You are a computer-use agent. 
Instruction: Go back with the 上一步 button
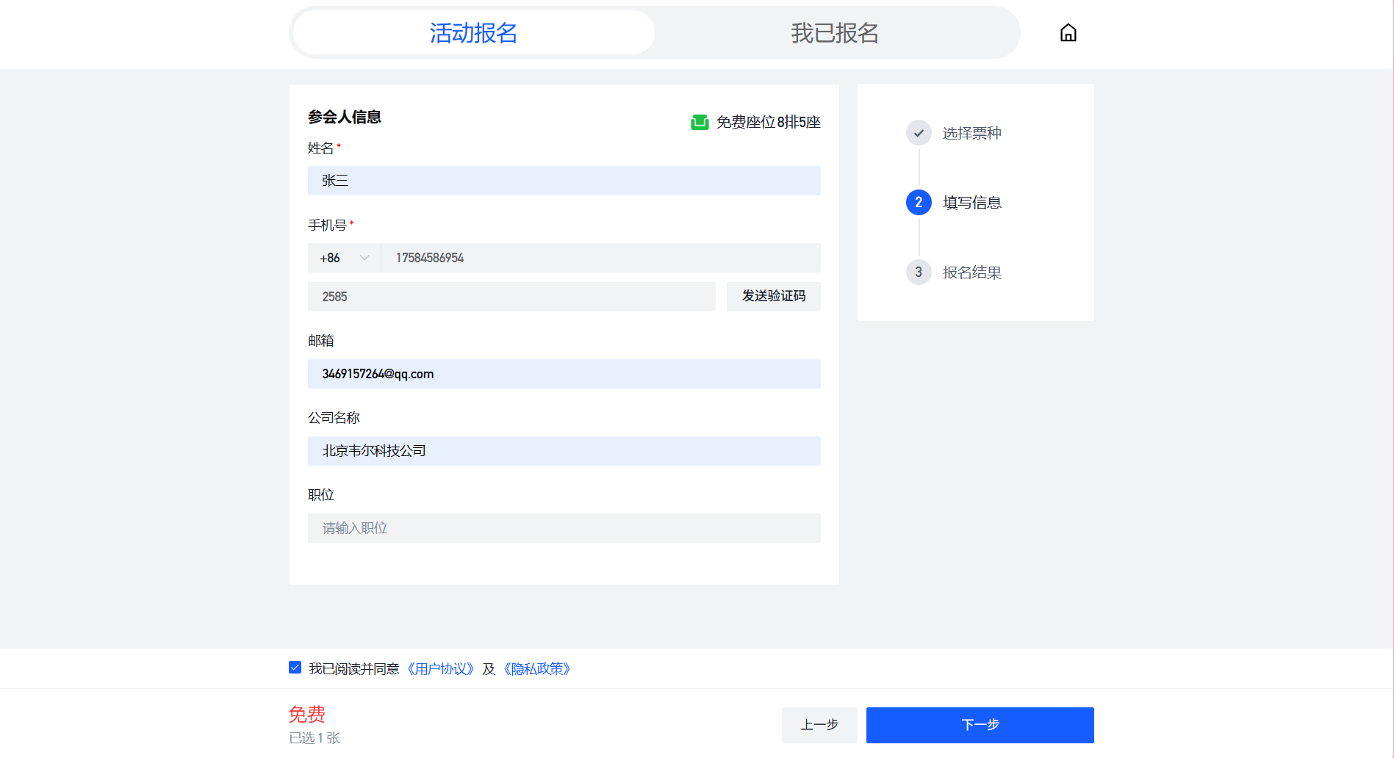(x=819, y=725)
